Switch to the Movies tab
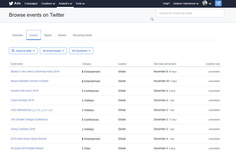236x153 pixels. pos(62,35)
